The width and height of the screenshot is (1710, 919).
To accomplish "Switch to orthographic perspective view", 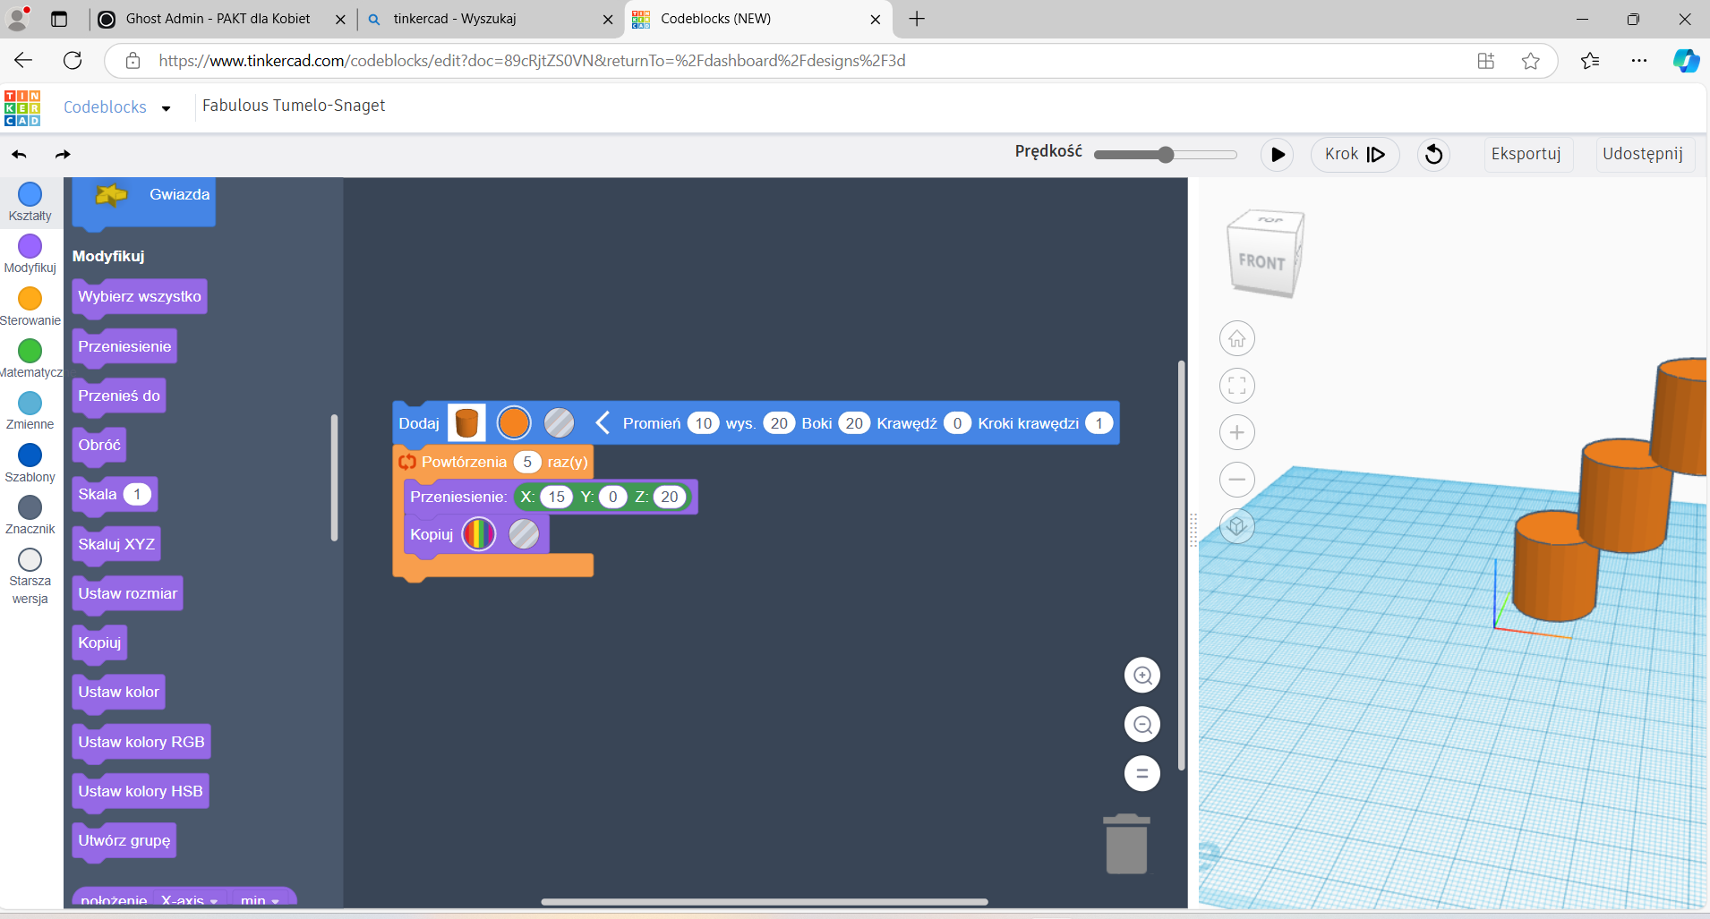I will point(1237,526).
